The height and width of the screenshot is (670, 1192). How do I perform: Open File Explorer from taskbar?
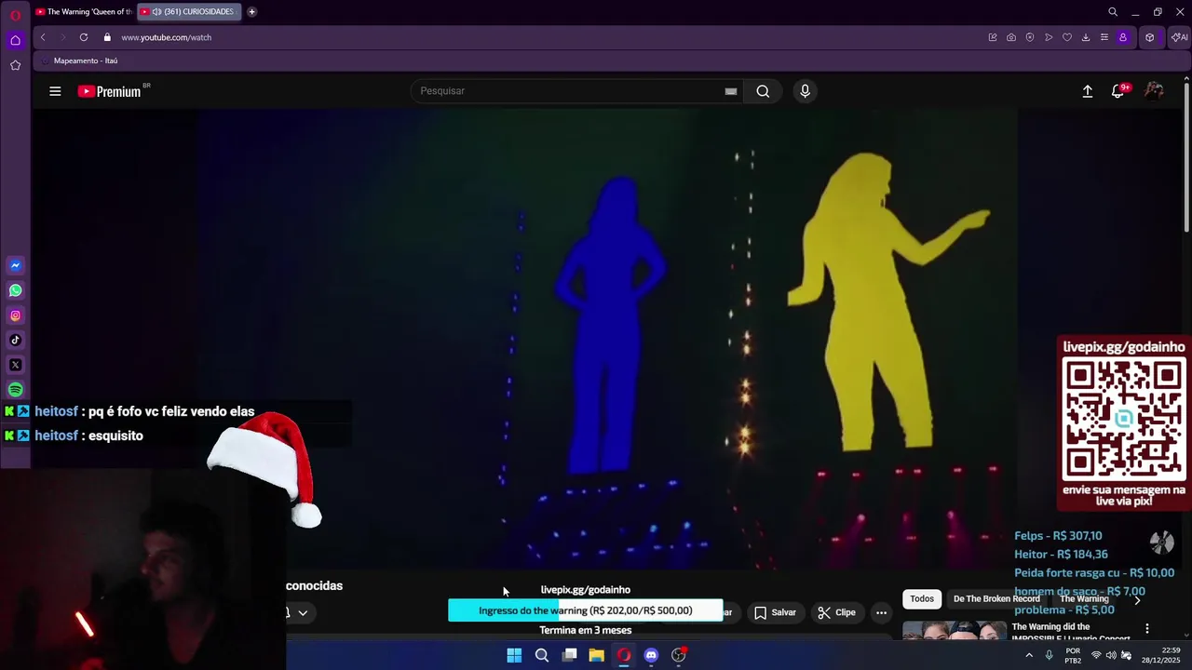[596, 655]
